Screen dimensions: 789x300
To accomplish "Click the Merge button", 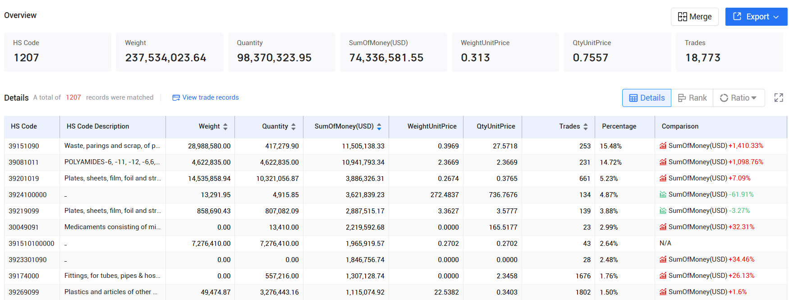I will 694,17.
